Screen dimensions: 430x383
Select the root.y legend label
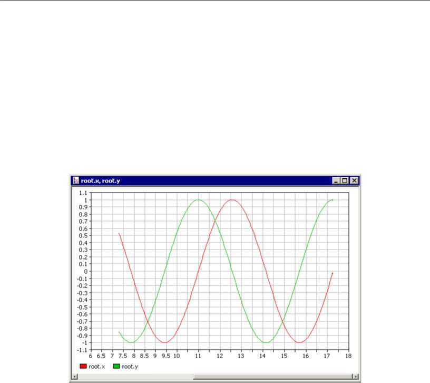[130, 366]
